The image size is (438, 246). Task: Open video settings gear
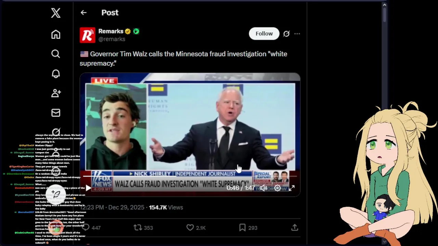(278, 188)
